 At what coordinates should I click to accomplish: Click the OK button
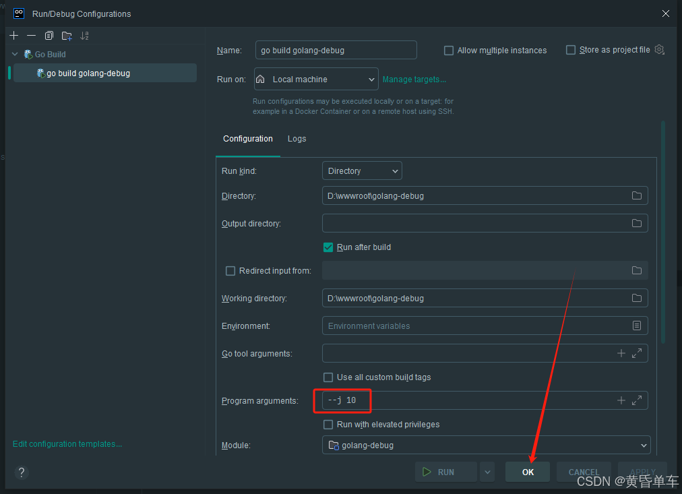point(528,472)
